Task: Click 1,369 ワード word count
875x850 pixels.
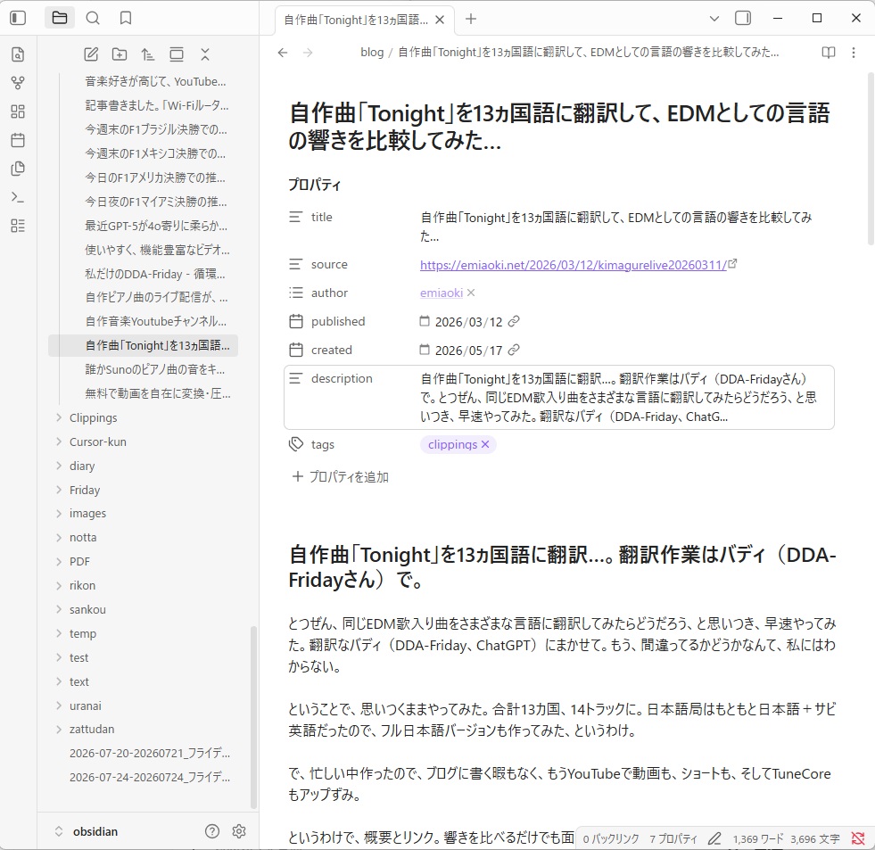Action: coord(758,838)
